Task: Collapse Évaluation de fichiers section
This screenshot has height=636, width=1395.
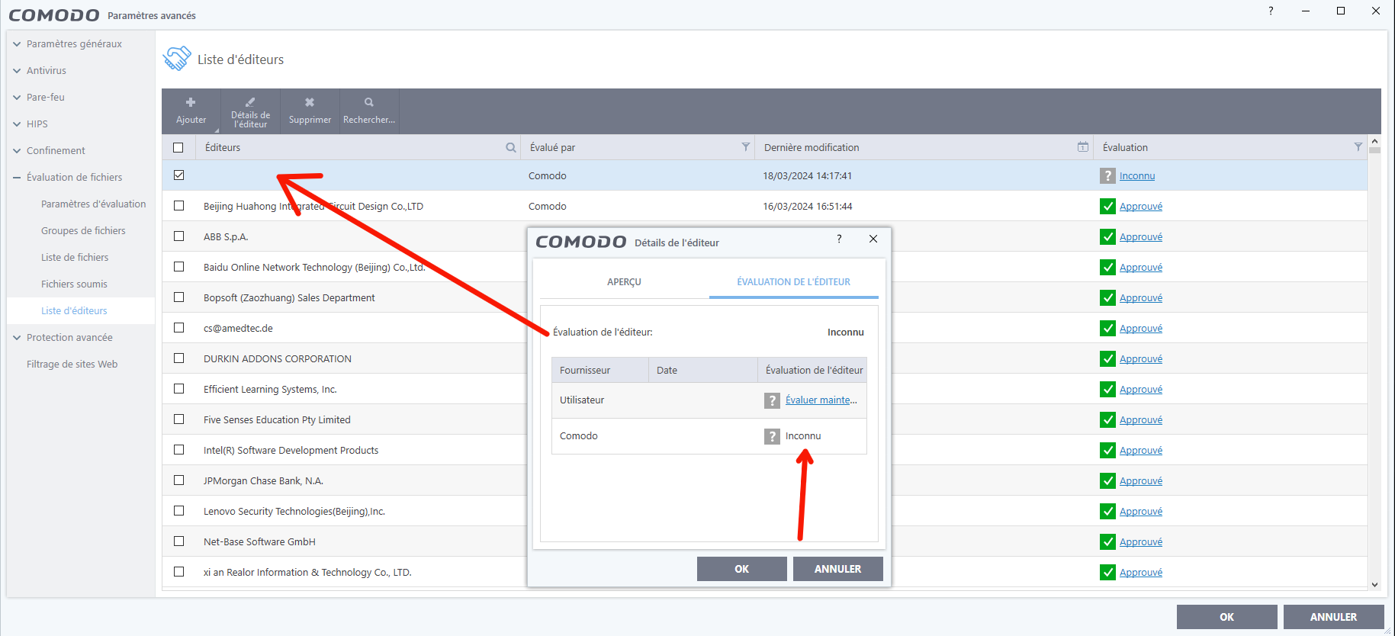Action: pyautogui.click(x=17, y=178)
